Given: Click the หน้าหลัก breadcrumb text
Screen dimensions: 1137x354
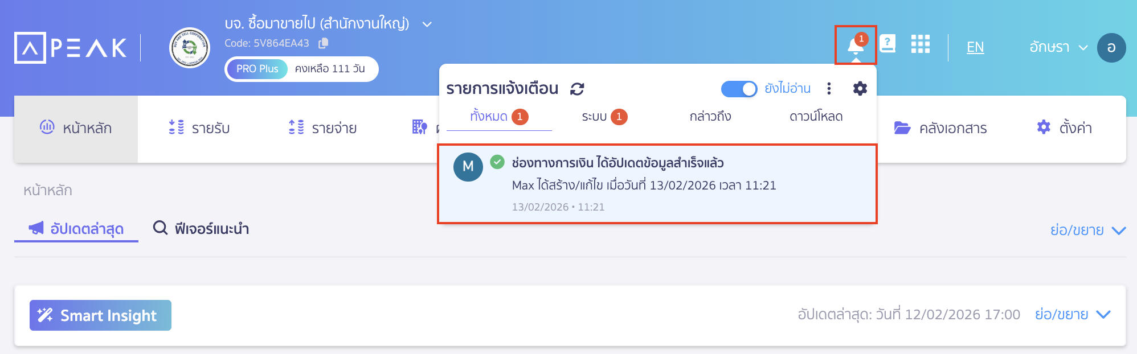Looking at the screenshot, I should tap(48, 191).
